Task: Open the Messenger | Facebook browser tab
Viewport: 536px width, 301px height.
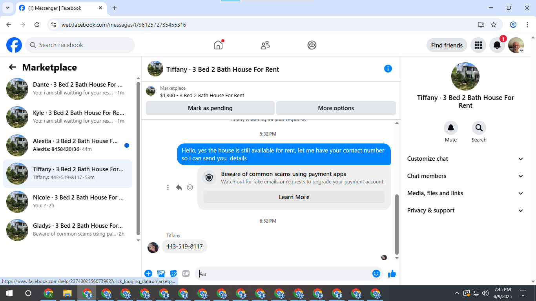Action: [x=61, y=8]
